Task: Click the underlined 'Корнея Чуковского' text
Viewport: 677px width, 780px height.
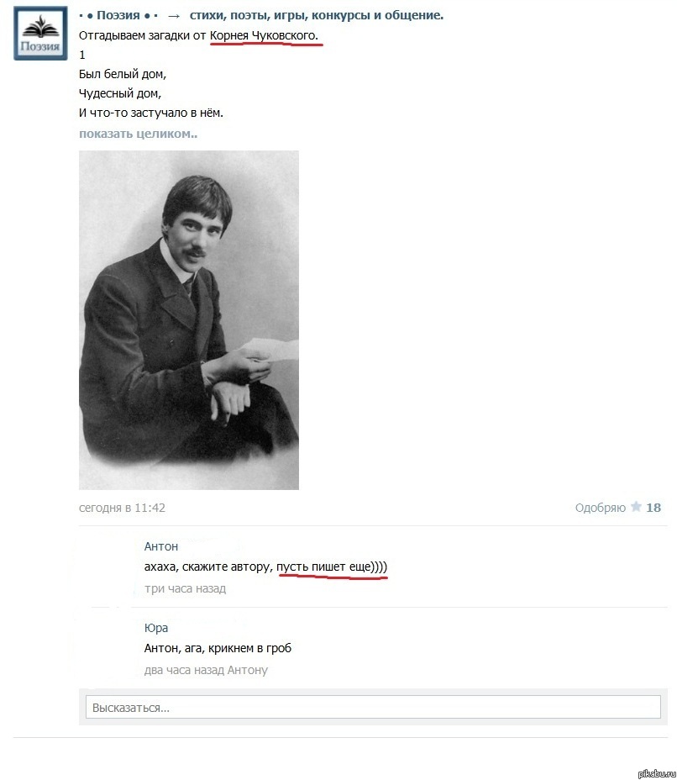Action: point(264,35)
